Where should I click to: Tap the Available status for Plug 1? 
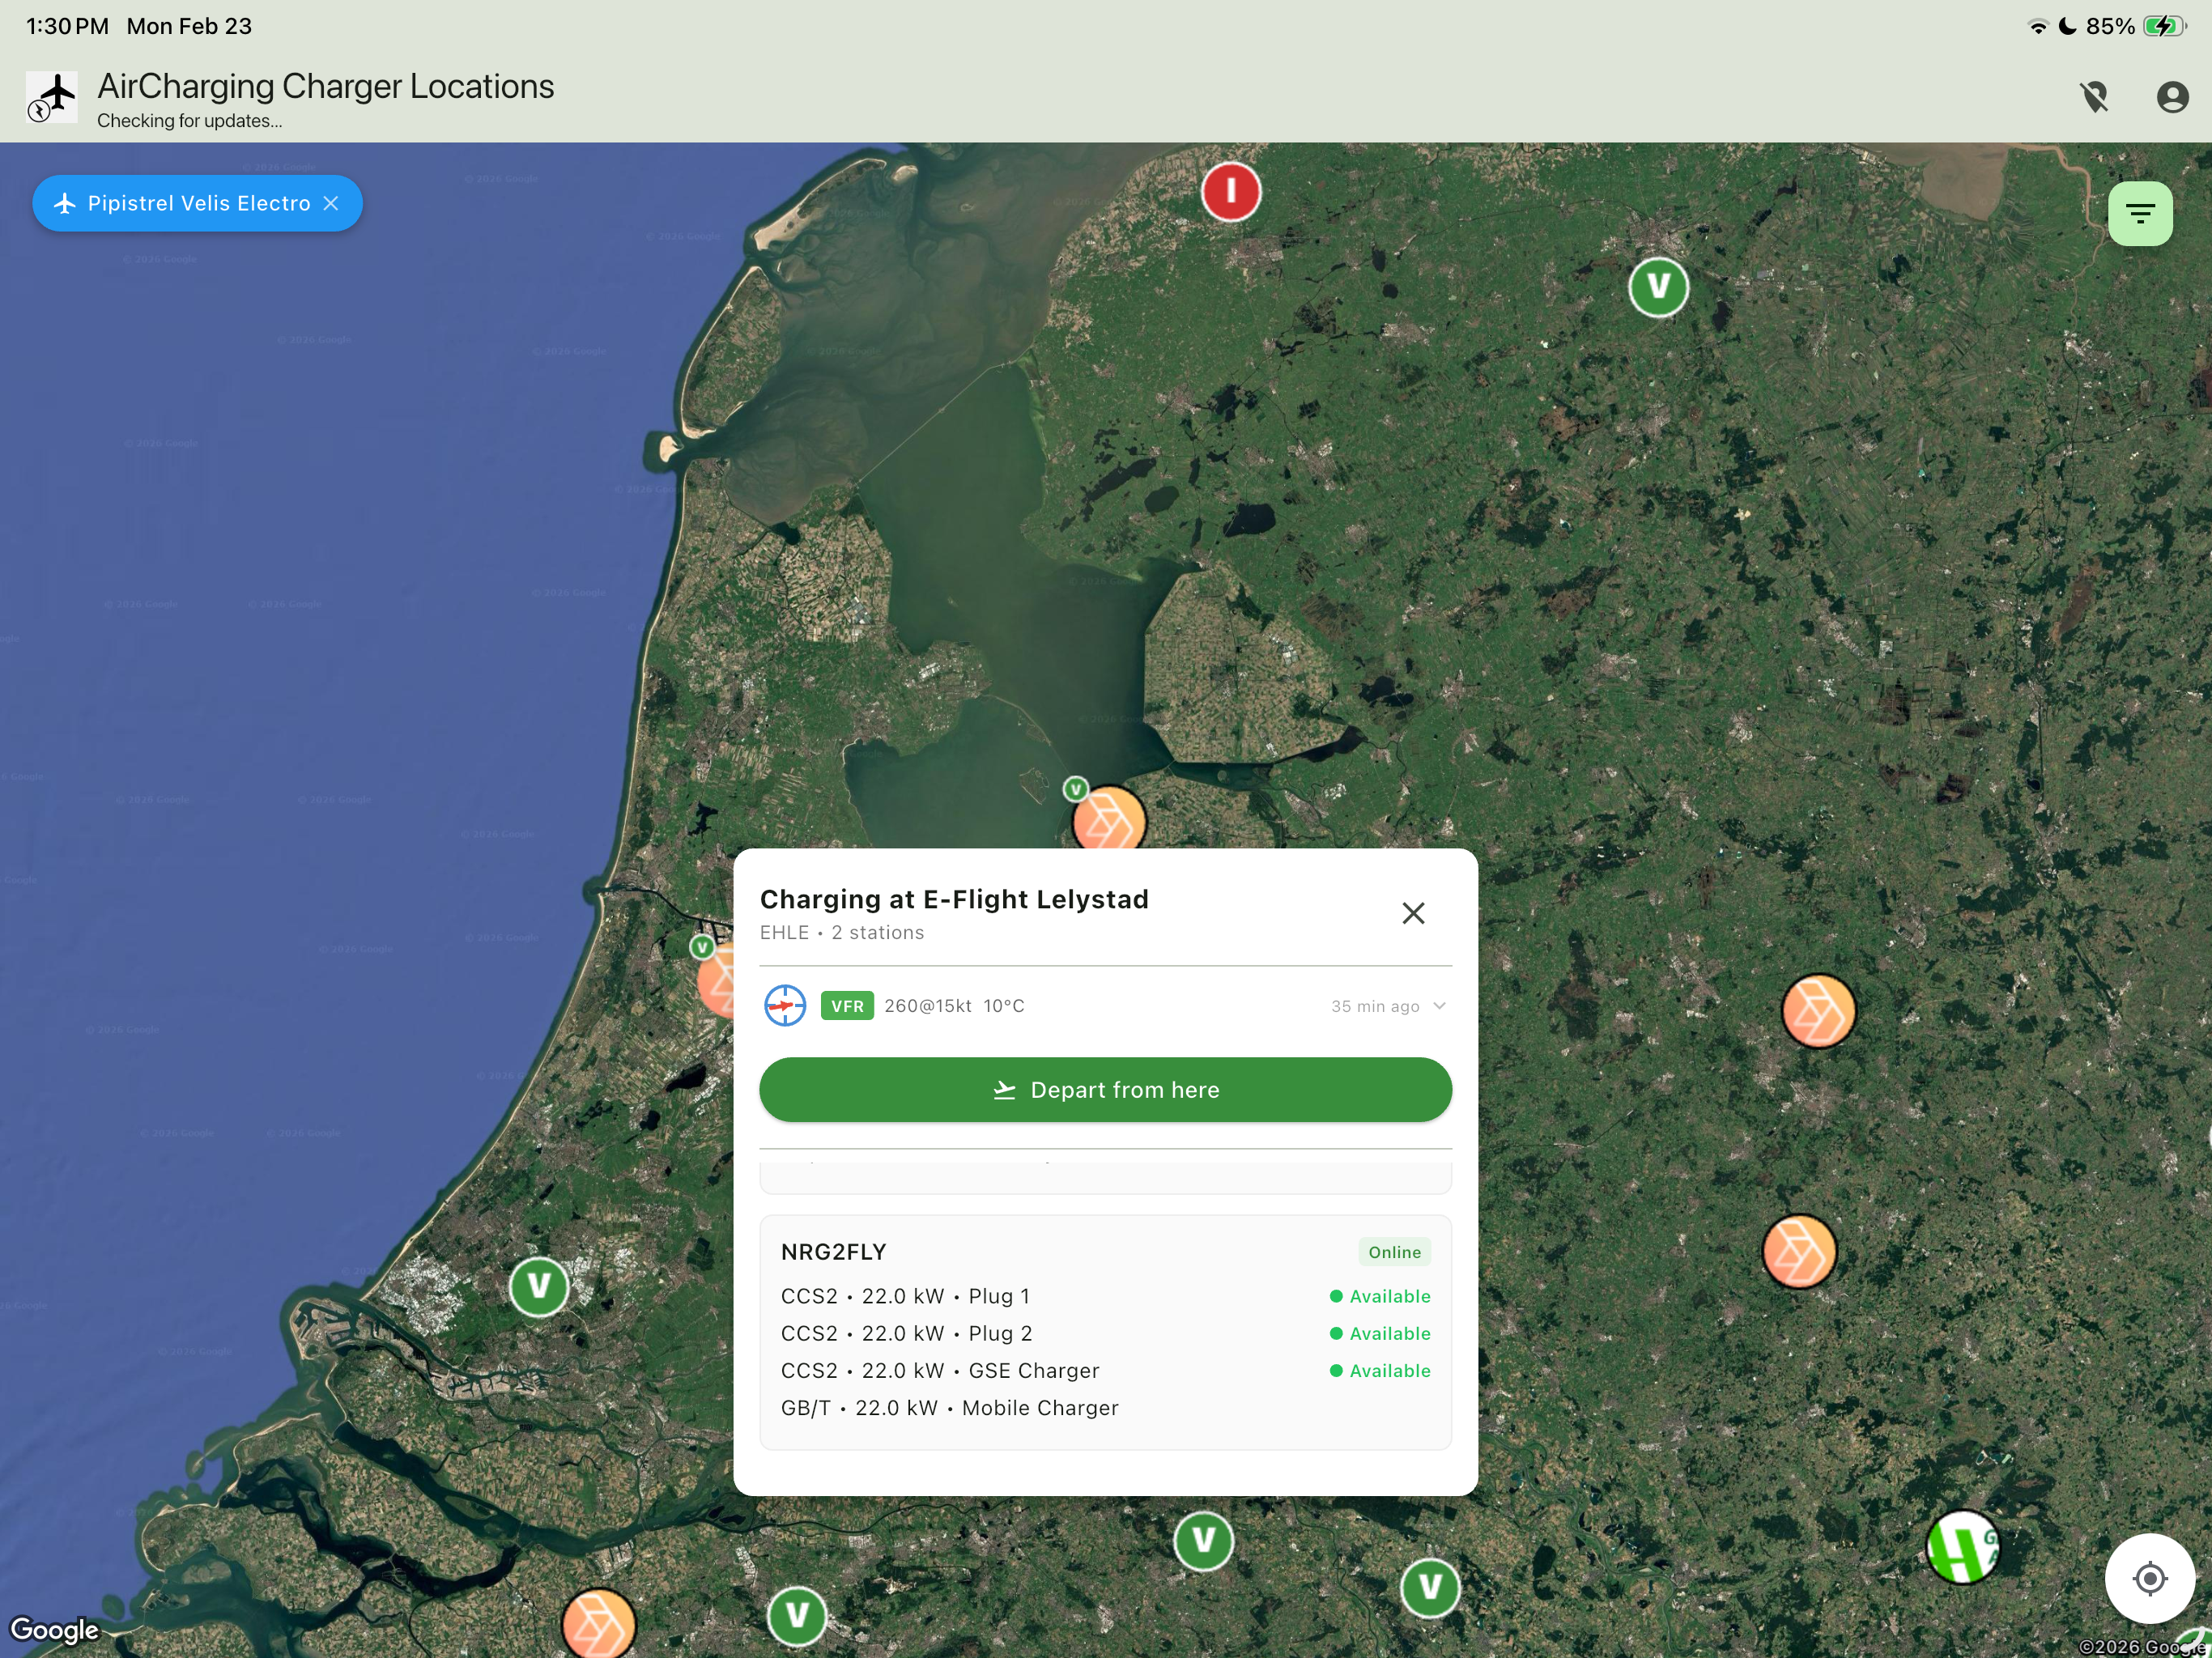[1380, 1296]
